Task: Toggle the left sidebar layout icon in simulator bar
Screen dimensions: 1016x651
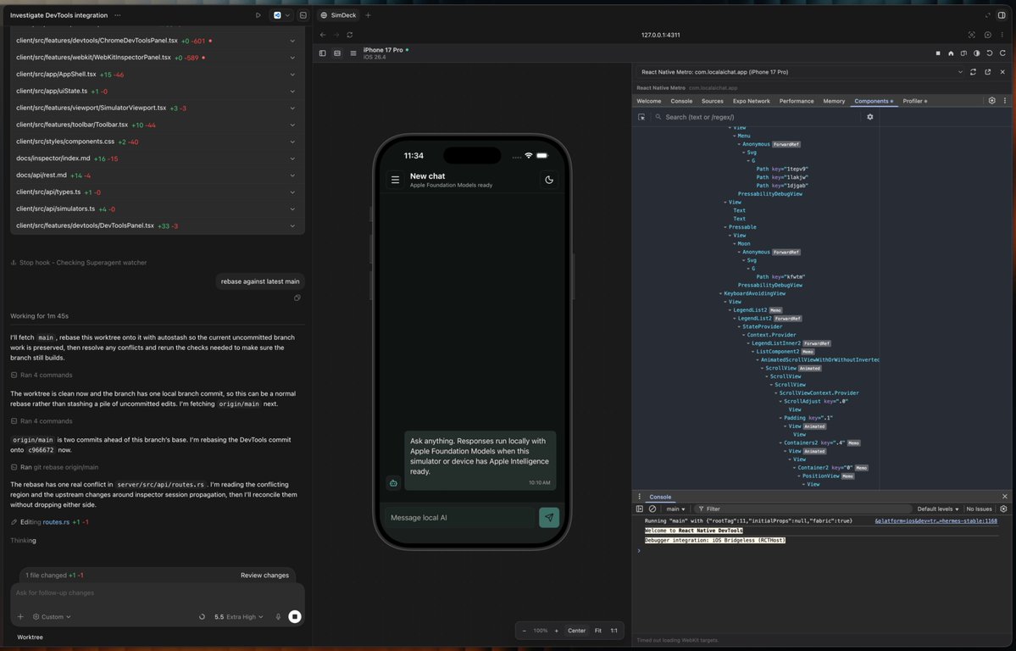Action: pyautogui.click(x=323, y=53)
